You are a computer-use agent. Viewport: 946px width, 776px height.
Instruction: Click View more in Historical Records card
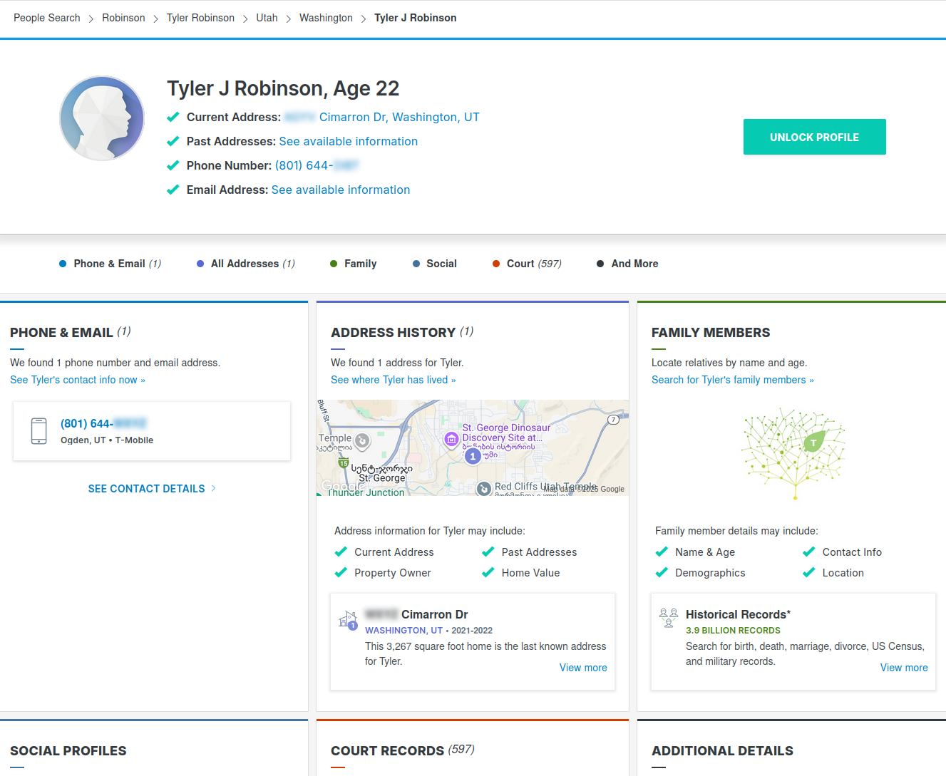tap(904, 668)
